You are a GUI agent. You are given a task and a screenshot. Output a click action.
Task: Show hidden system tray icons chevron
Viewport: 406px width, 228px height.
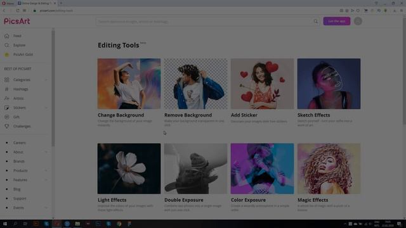pyautogui.click(x=345, y=224)
